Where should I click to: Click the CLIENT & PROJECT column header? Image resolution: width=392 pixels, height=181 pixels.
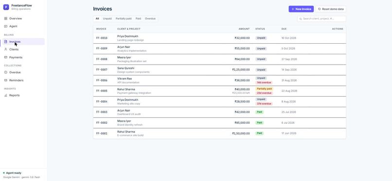tap(129, 29)
